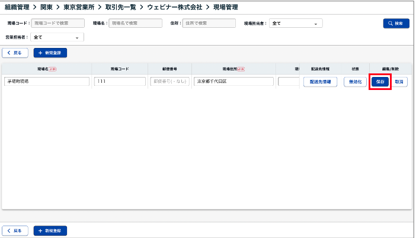Click the top 新規登録 plus button

point(51,53)
